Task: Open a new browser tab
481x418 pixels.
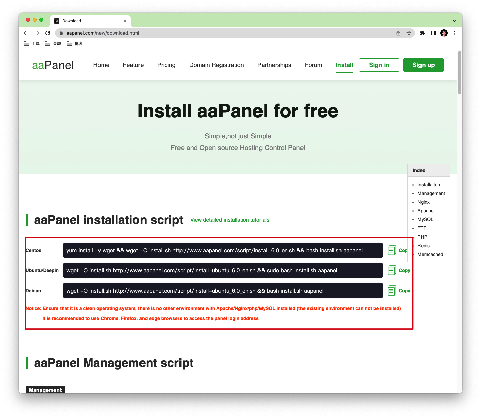Action: [x=138, y=21]
